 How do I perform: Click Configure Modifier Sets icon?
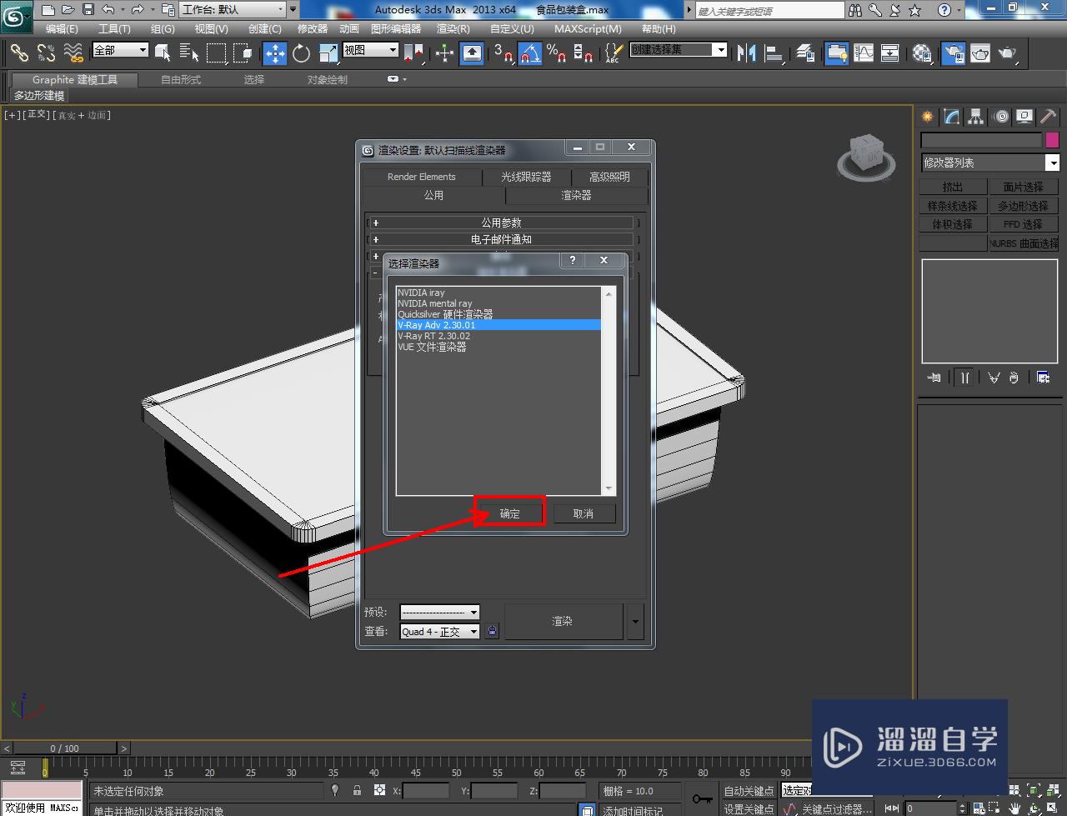point(1044,378)
